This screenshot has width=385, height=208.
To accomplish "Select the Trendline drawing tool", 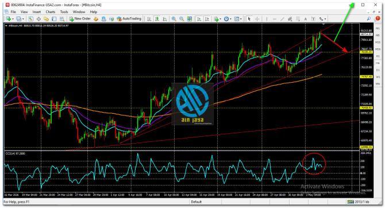I will 282,19.
